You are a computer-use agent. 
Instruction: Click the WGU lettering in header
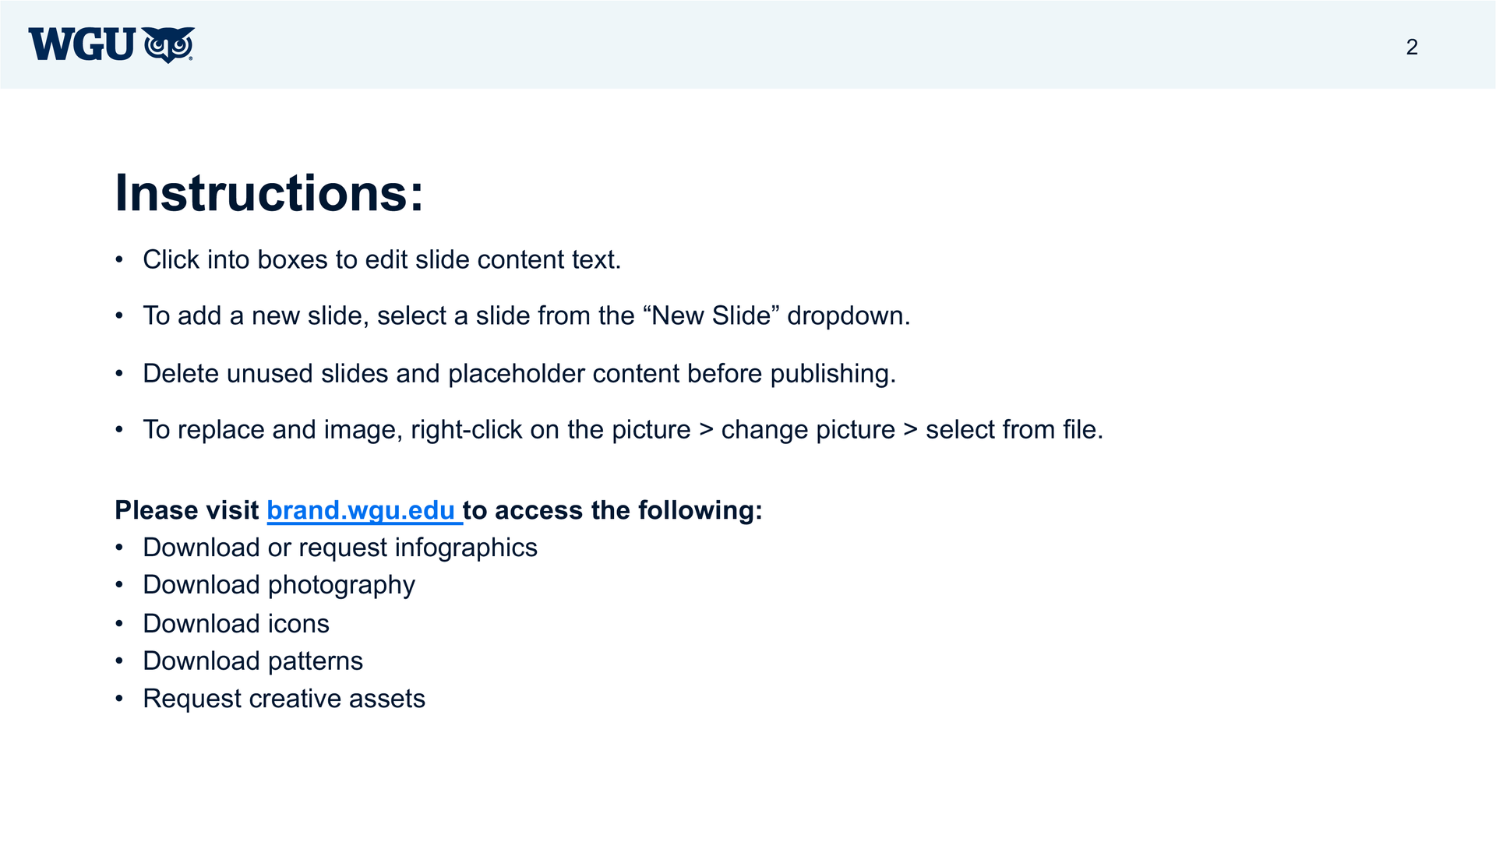[x=82, y=44]
